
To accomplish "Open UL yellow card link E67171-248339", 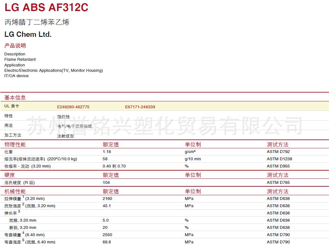I will point(140,107).
